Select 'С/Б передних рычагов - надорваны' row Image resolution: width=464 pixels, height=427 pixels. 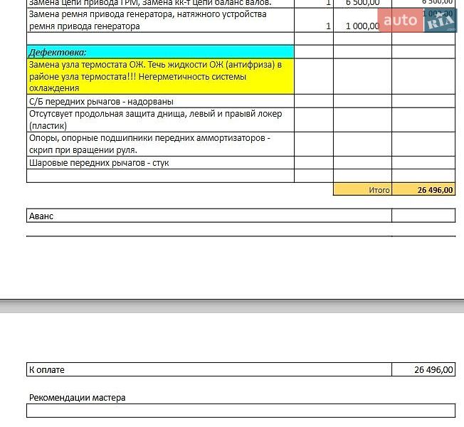[x=160, y=101]
